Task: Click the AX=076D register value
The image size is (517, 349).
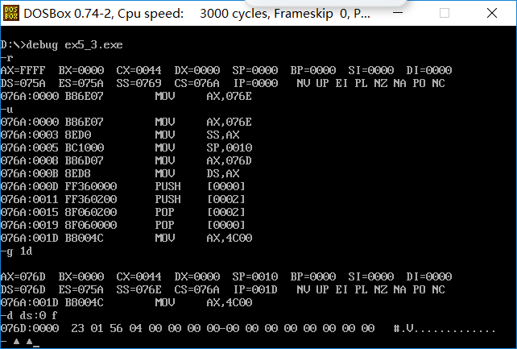Action: point(23,276)
